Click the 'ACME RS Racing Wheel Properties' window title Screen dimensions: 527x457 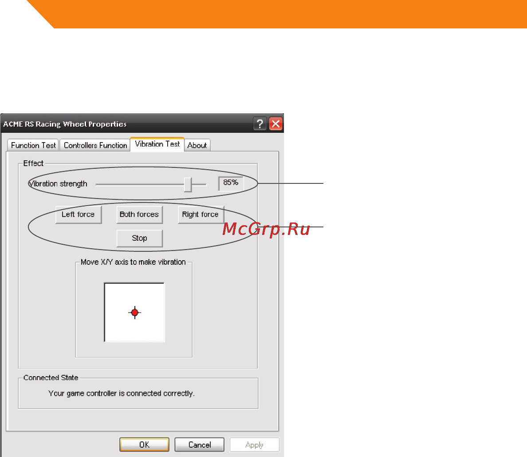pos(65,124)
